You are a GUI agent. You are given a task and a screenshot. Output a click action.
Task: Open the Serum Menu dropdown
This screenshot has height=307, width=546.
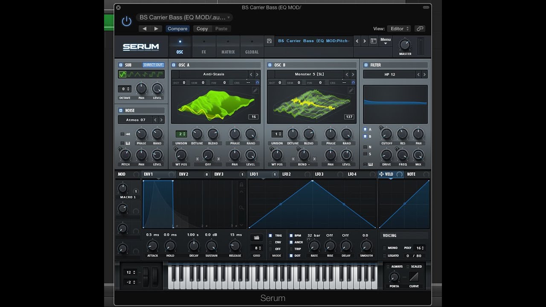(x=386, y=41)
